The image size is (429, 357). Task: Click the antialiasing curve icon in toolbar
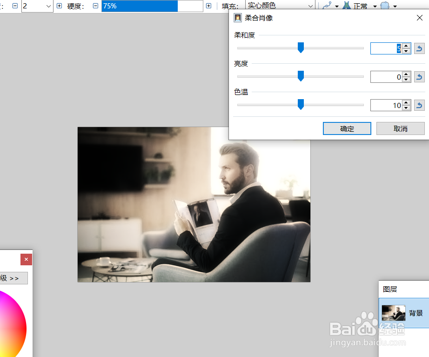point(327,6)
